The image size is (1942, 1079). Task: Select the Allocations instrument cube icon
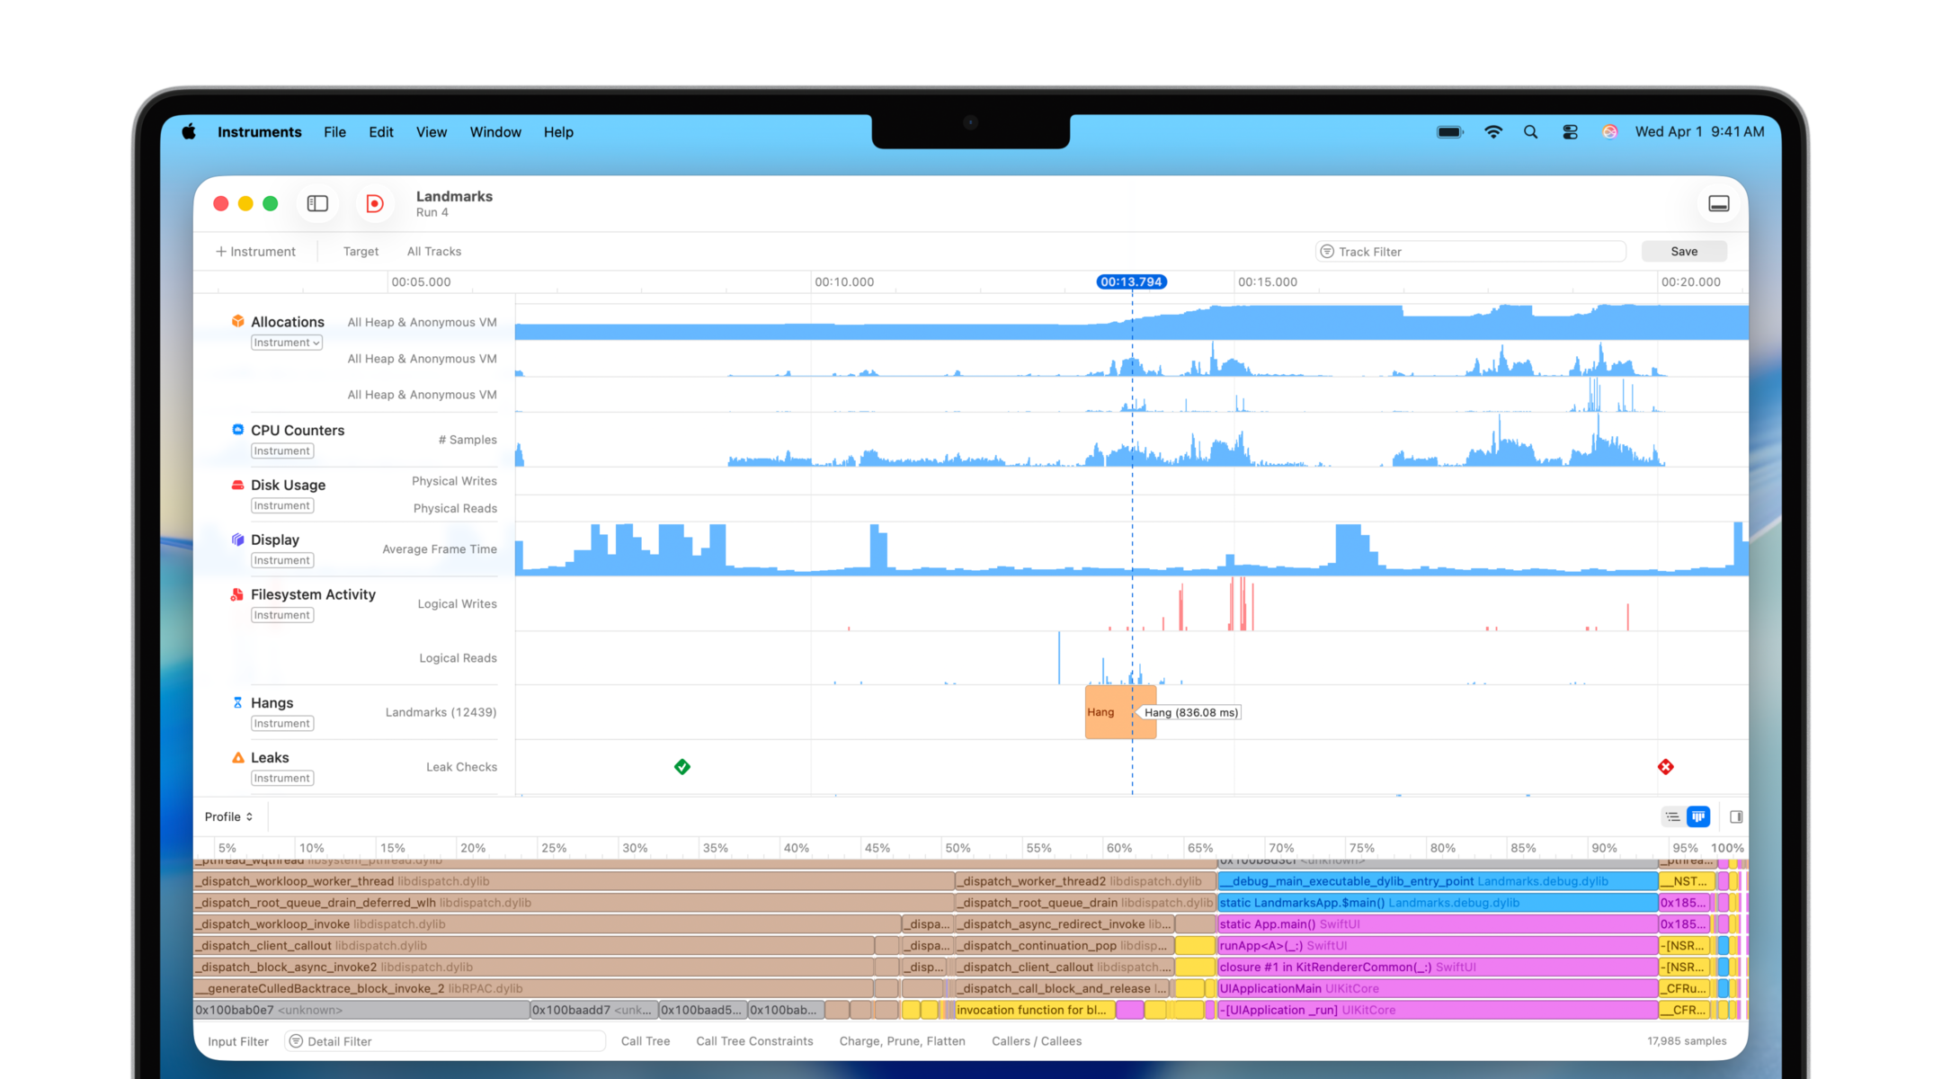point(237,321)
